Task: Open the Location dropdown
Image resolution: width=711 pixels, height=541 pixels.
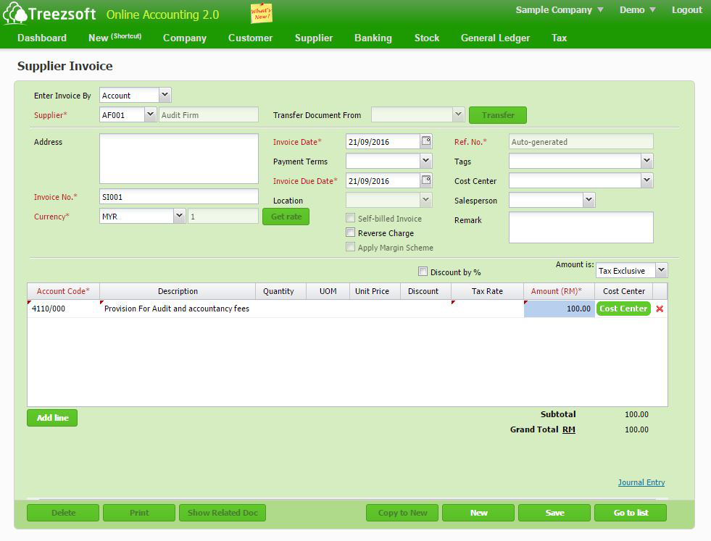Action: click(x=425, y=200)
